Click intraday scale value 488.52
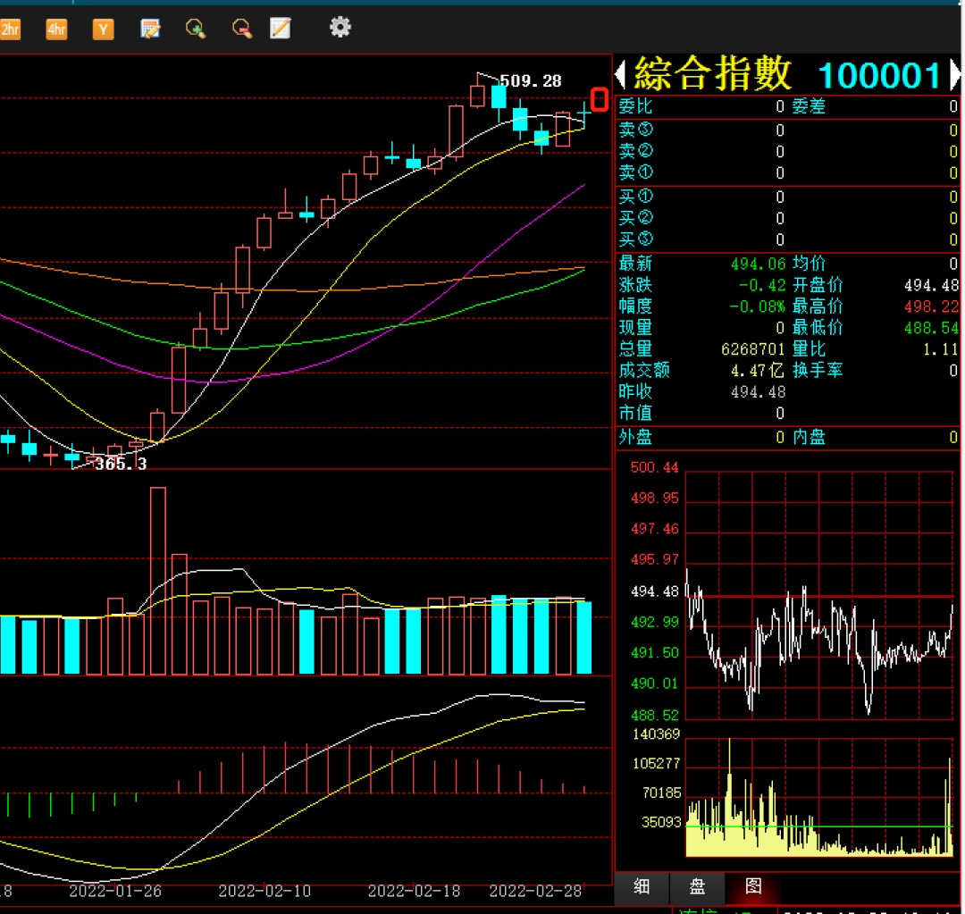Image resolution: width=965 pixels, height=914 pixels. [x=654, y=715]
